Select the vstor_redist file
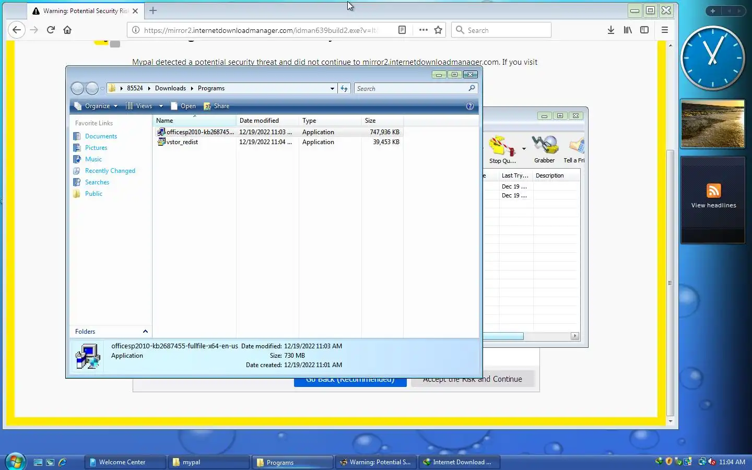This screenshot has height=470, width=752. click(178, 142)
